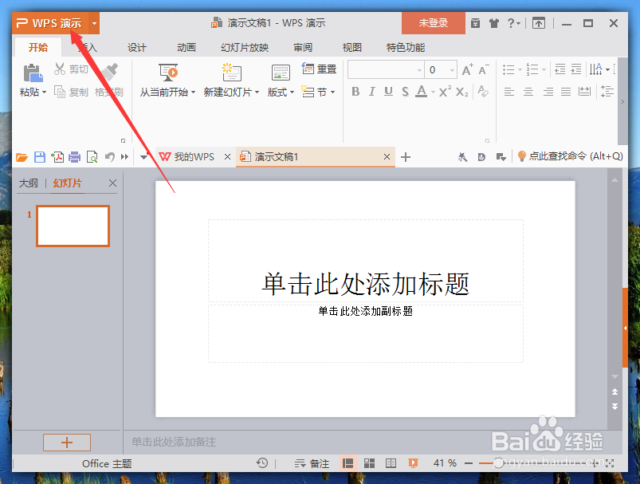Viewport: 640px width, 484px height.
Task: Toggle the 备注 notes panel
Action: coord(312,462)
